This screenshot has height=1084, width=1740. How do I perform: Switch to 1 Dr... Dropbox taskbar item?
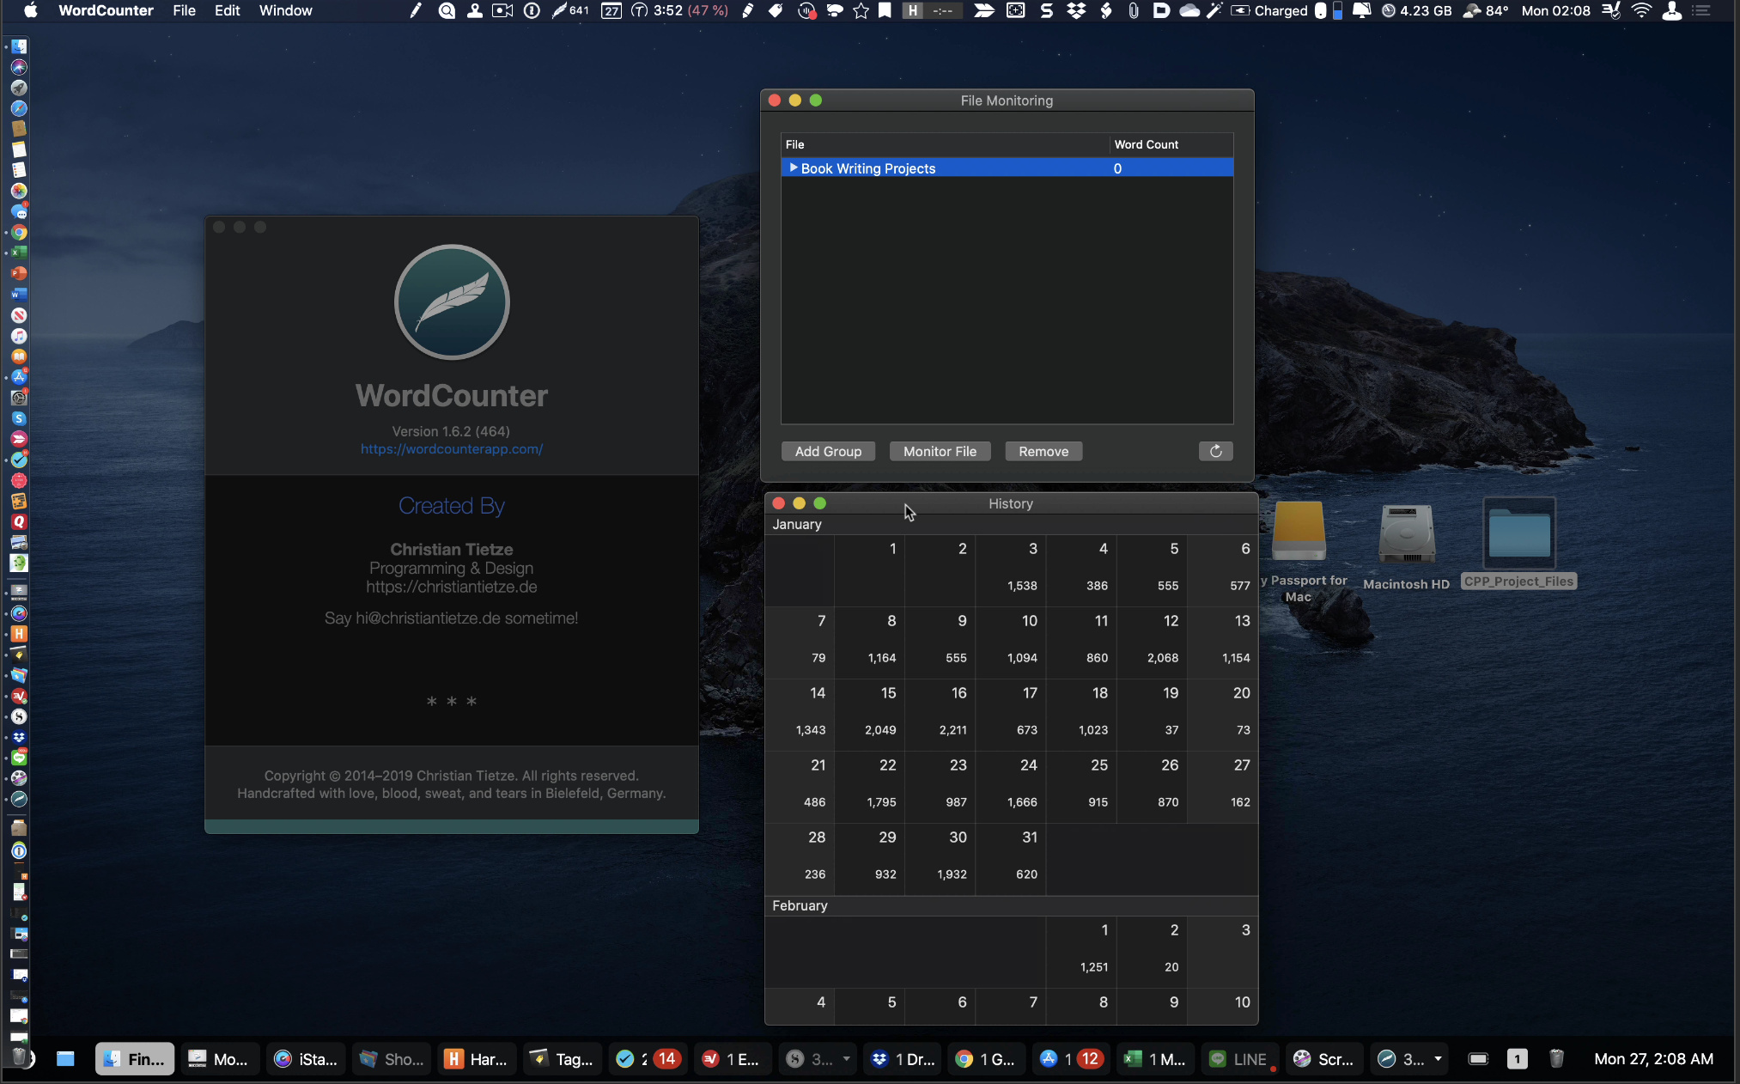click(903, 1059)
